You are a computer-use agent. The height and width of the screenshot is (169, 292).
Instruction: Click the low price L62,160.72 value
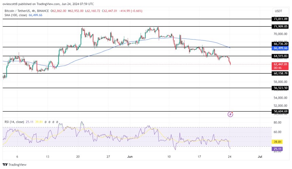click(93, 11)
